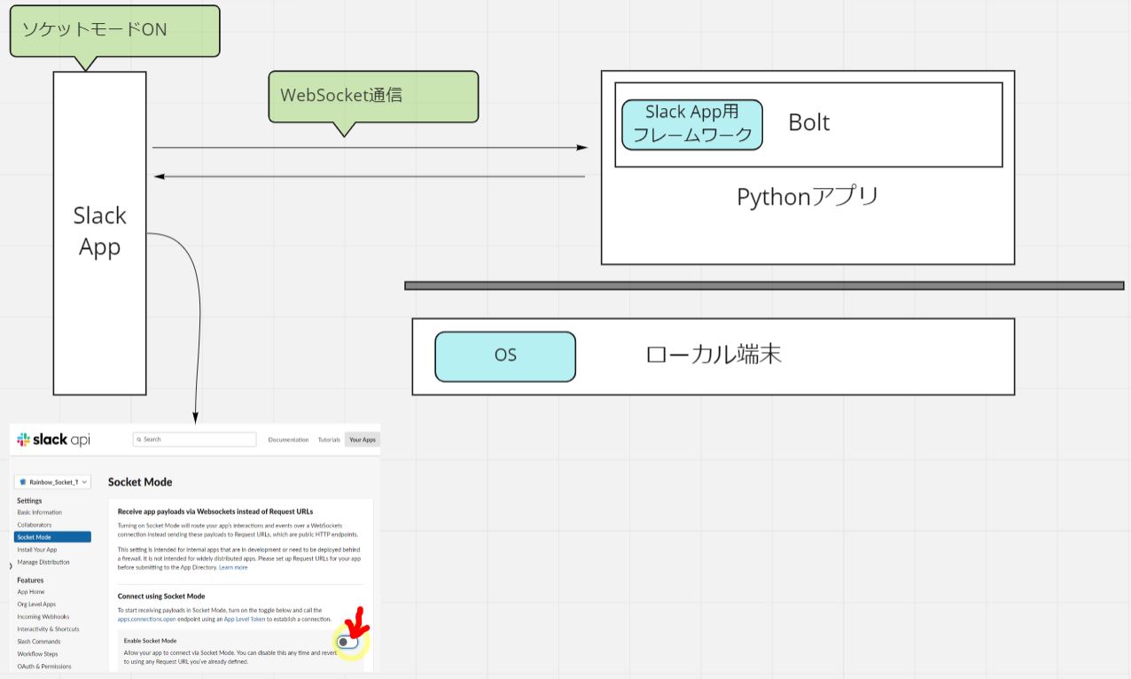Open Collaborators settings page
1131x679 pixels.
pyautogui.click(x=35, y=525)
